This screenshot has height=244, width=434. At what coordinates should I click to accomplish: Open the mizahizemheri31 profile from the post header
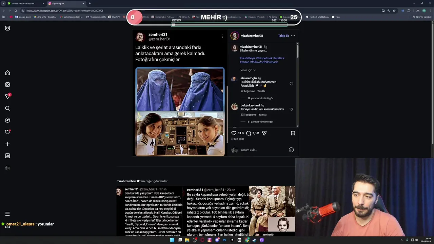pos(252,36)
